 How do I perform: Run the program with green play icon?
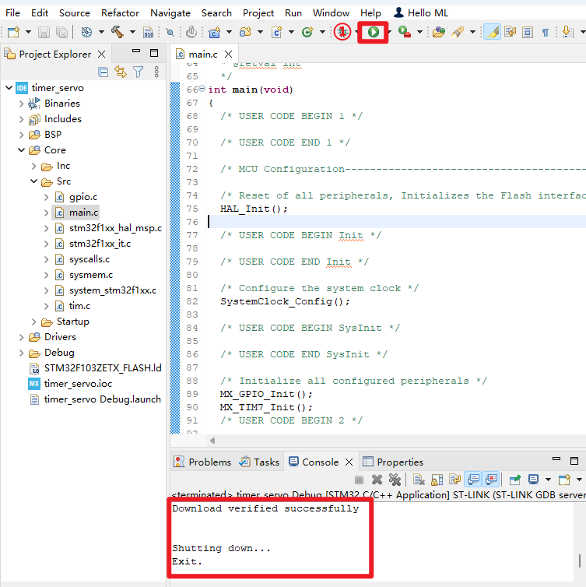point(373,32)
